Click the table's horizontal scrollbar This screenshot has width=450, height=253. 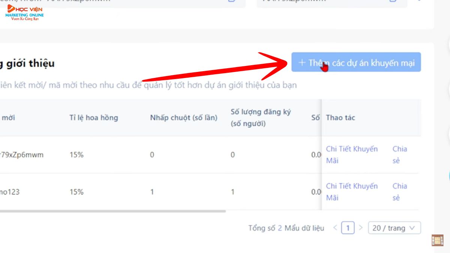click(112, 211)
